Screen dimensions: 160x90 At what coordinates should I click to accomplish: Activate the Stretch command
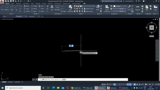click(x=27, y=11)
